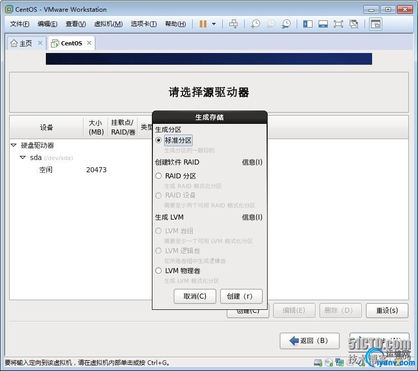Select the LVM 逻辑卷 radio option

point(159,251)
